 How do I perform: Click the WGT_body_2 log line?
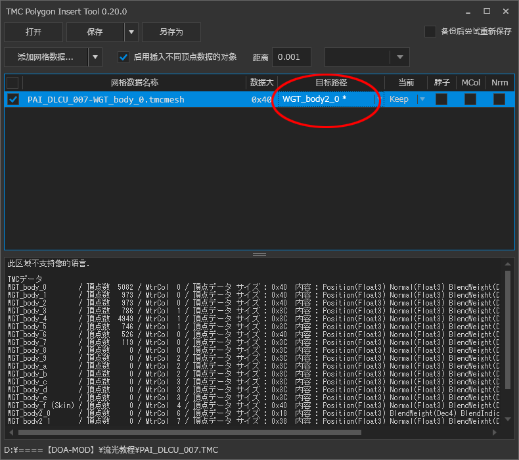(x=253, y=303)
